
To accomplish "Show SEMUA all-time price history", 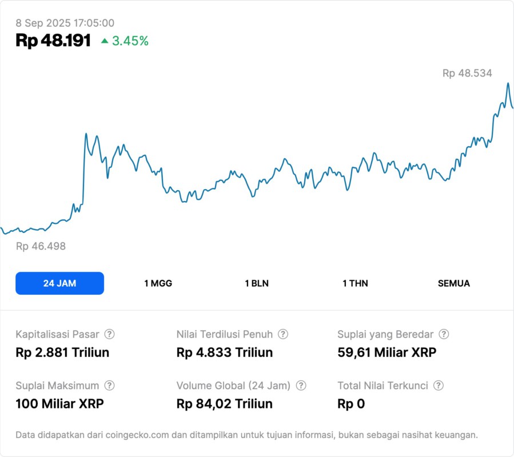I will point(454,283).
